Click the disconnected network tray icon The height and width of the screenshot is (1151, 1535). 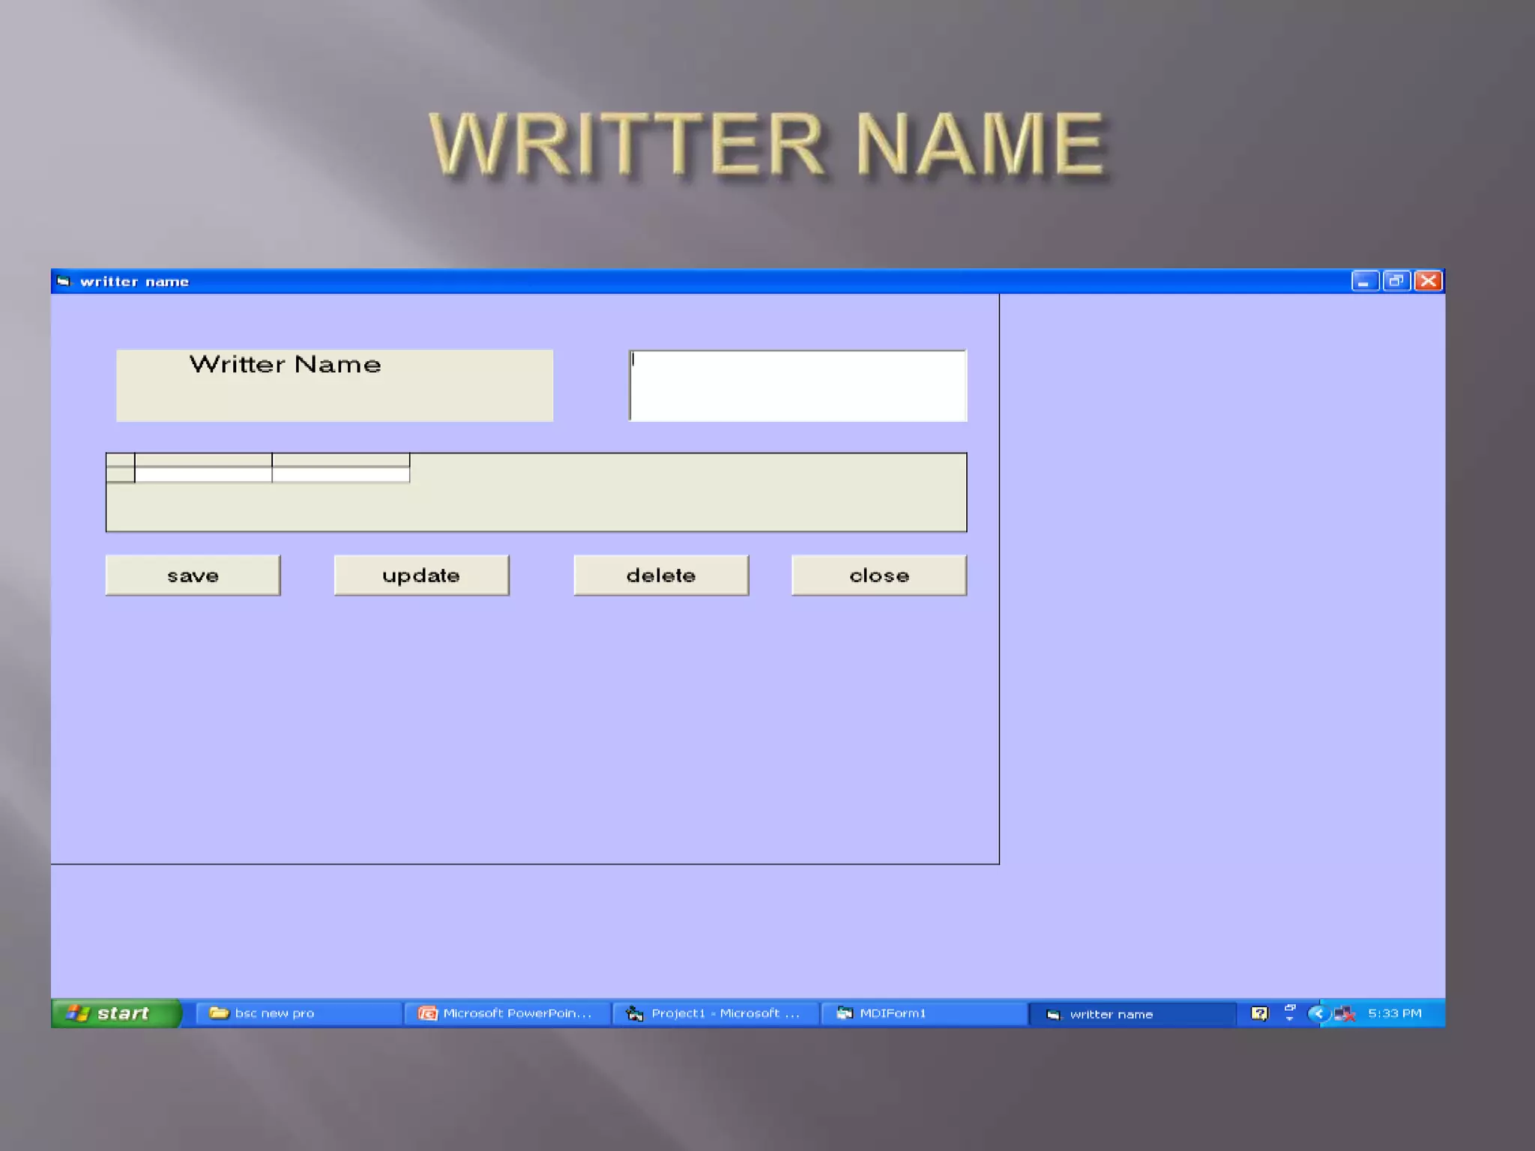[x=1345, y=1014]
